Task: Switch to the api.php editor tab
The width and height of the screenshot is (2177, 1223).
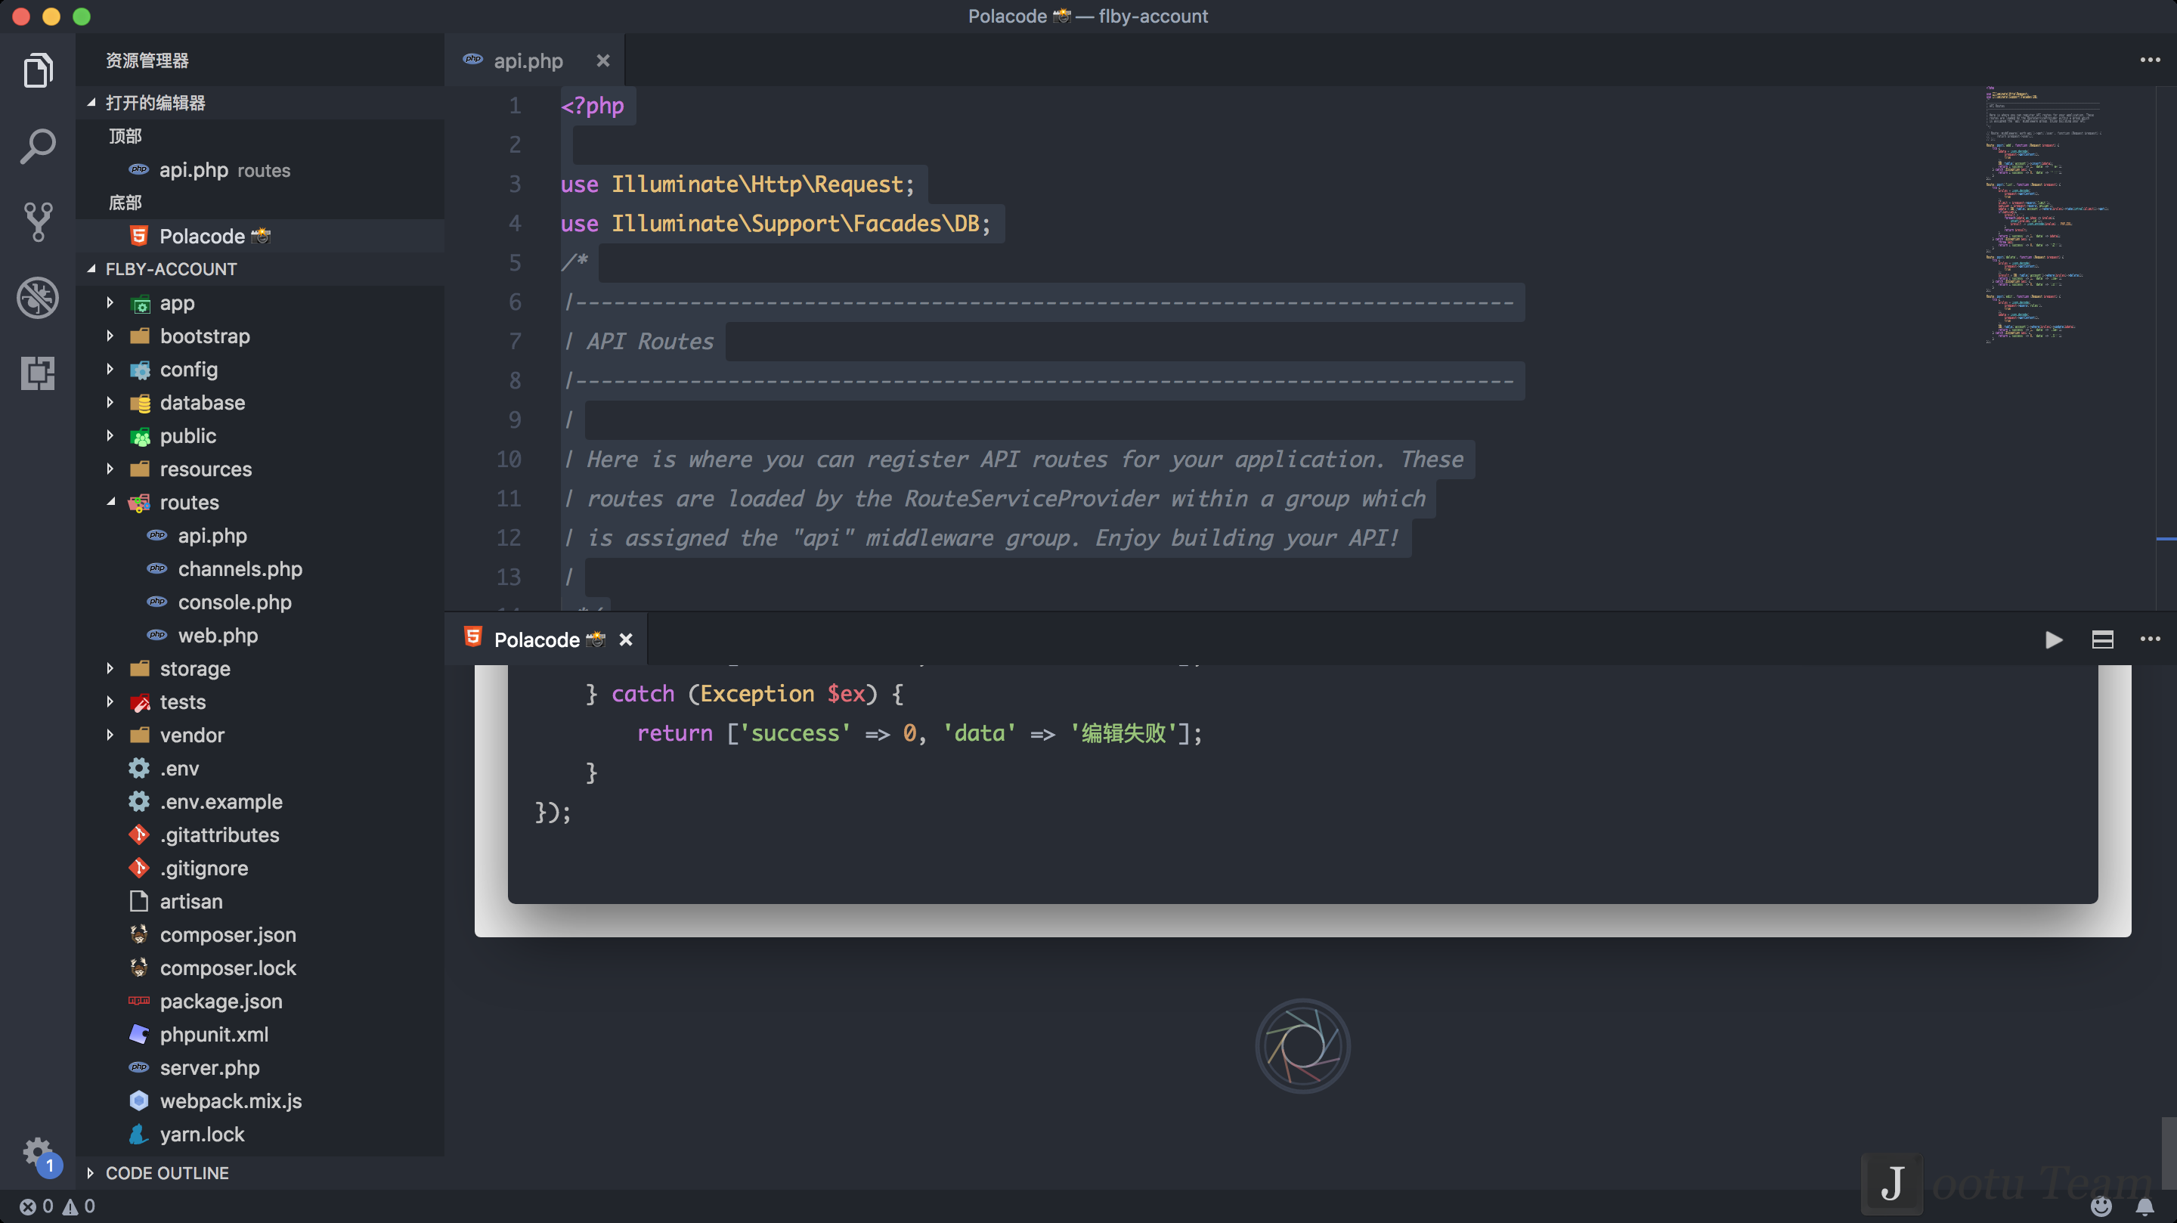Action: tap(528, 61)
